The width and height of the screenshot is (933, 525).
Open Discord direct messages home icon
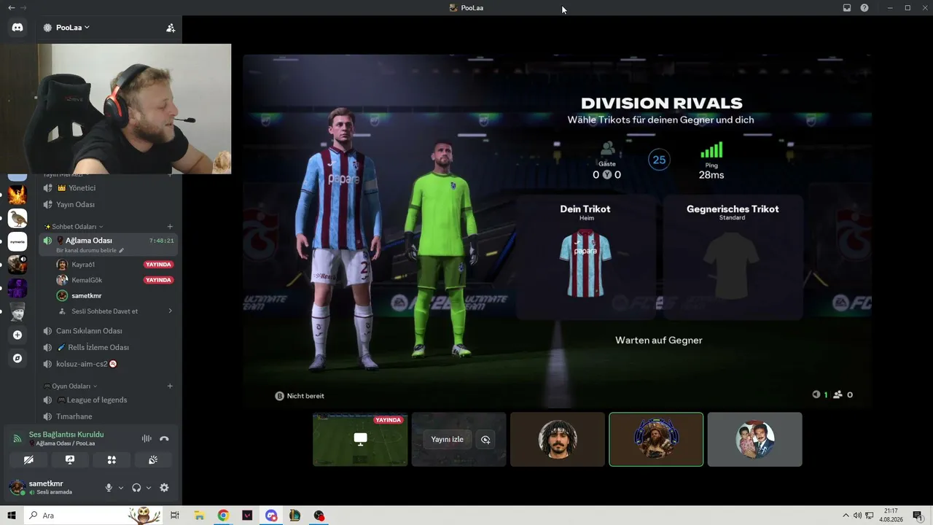[x=17, y=28]
